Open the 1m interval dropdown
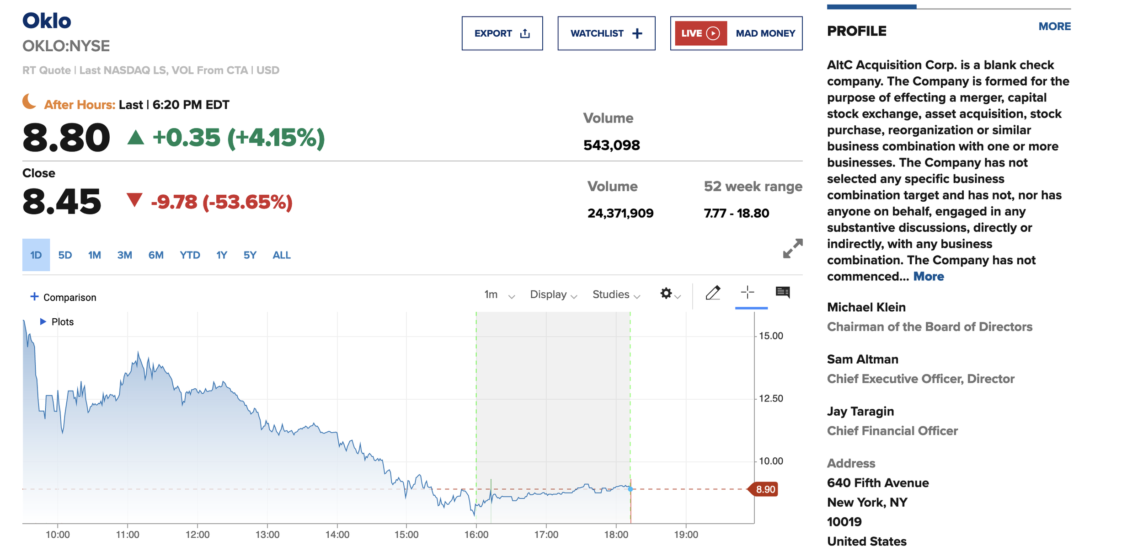 [499, 295]
